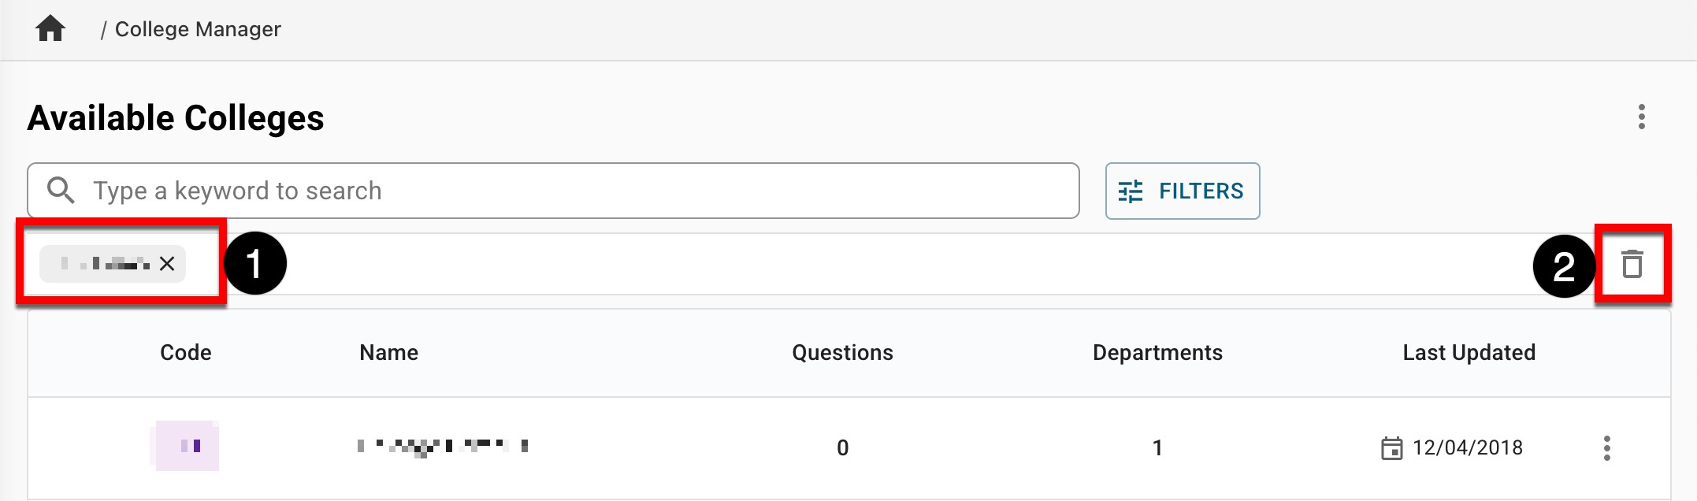This screenshot has width=1697, height=501.
Task: Open the College Manager breadcrumb link
Action: pyautogui.click(x=198, y=29)
